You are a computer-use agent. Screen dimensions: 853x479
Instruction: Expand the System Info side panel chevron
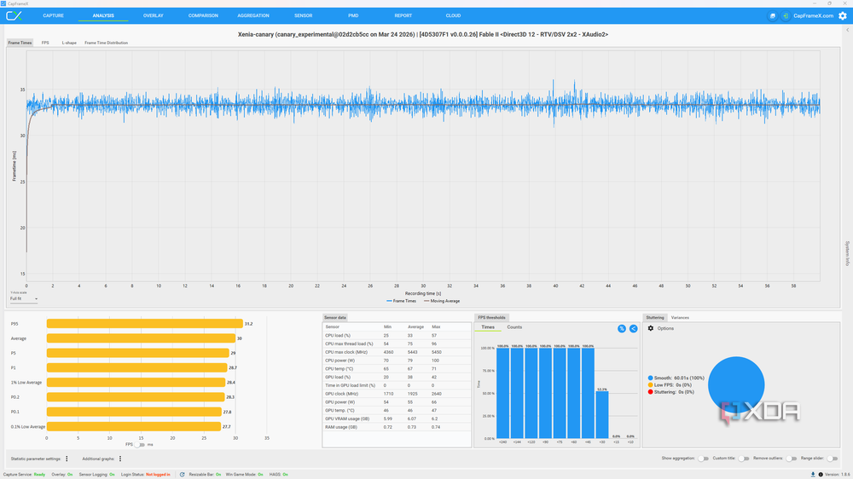pos(847,30)
